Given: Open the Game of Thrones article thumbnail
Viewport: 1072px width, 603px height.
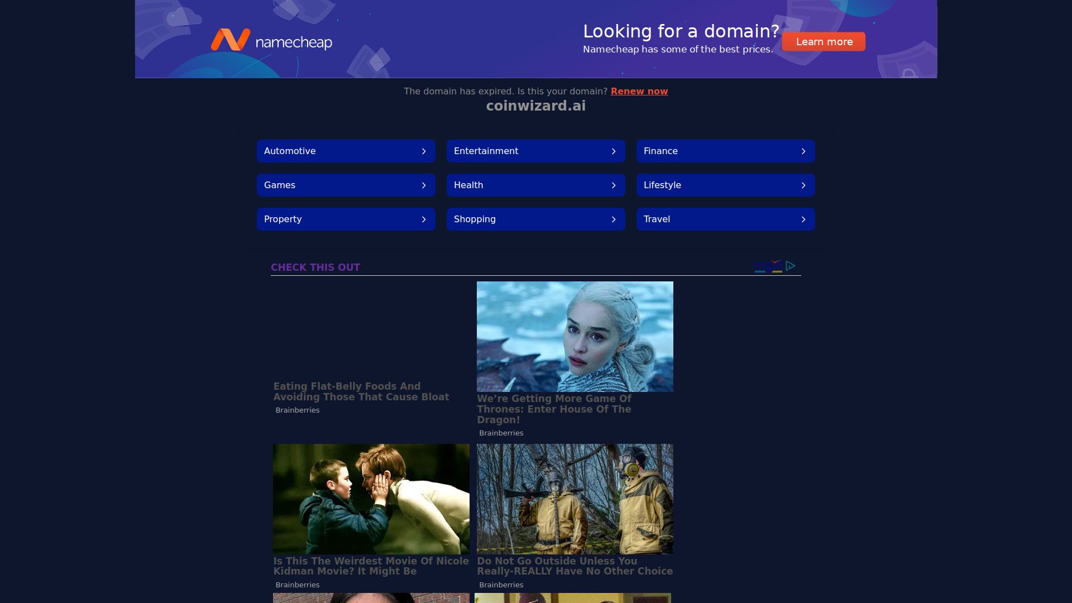Looking at the screenshot, I should (x=575, y=336).
